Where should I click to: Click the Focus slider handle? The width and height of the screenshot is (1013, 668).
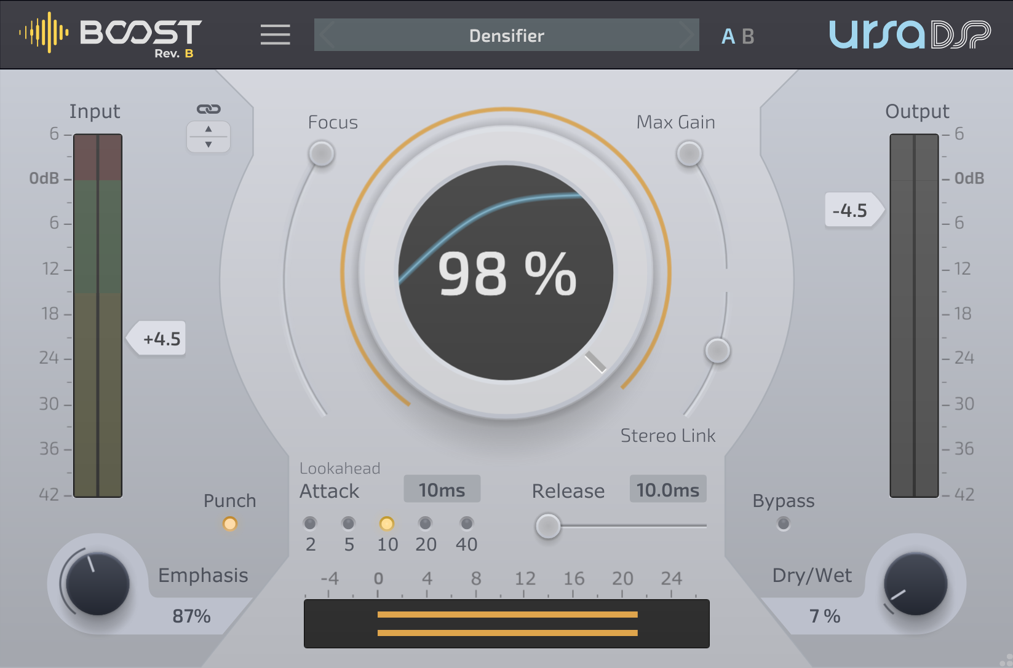321,154
